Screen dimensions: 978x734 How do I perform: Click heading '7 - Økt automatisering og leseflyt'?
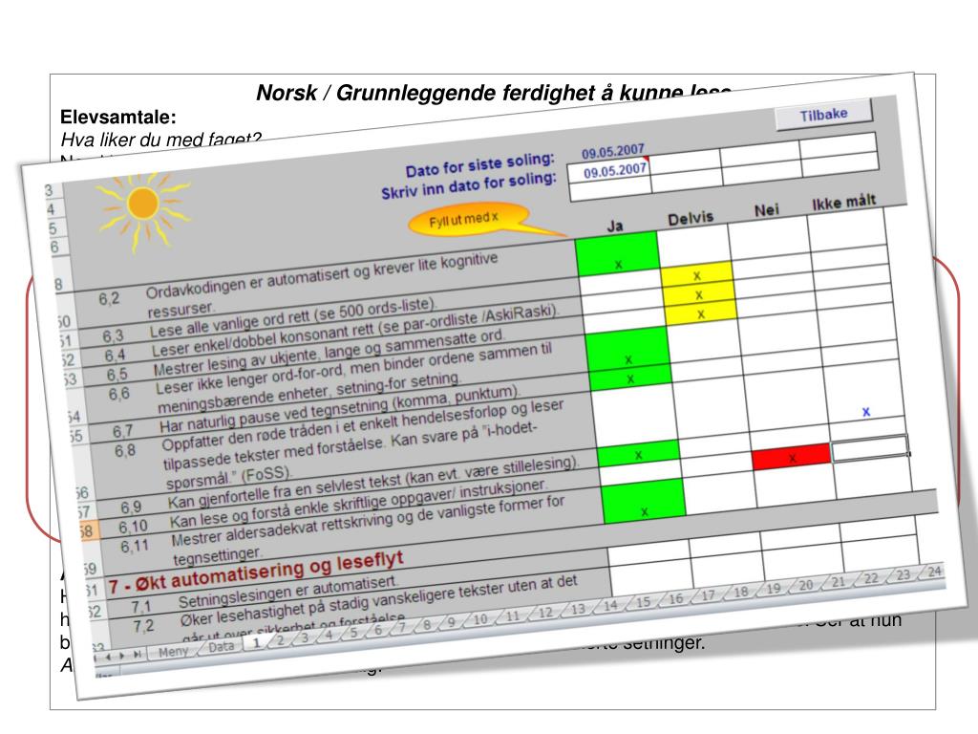(x=256, y=572)
